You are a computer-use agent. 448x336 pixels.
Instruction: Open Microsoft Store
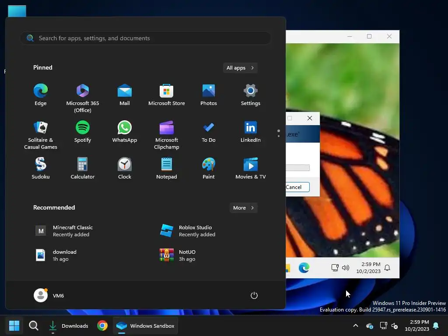click(167, 95)
